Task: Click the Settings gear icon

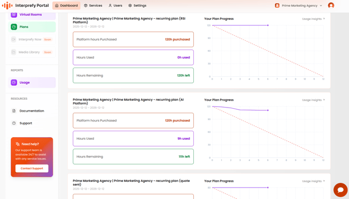Action: [x=130, y=6]
